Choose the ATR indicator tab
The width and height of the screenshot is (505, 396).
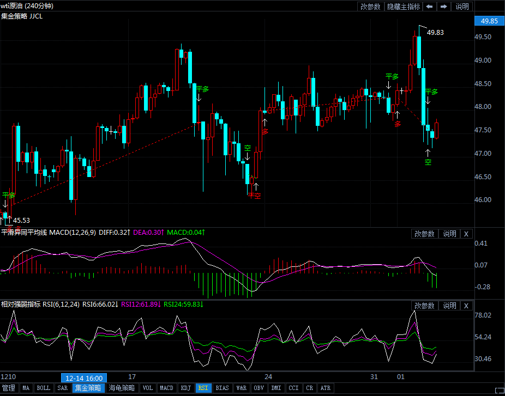pos(325,388)
